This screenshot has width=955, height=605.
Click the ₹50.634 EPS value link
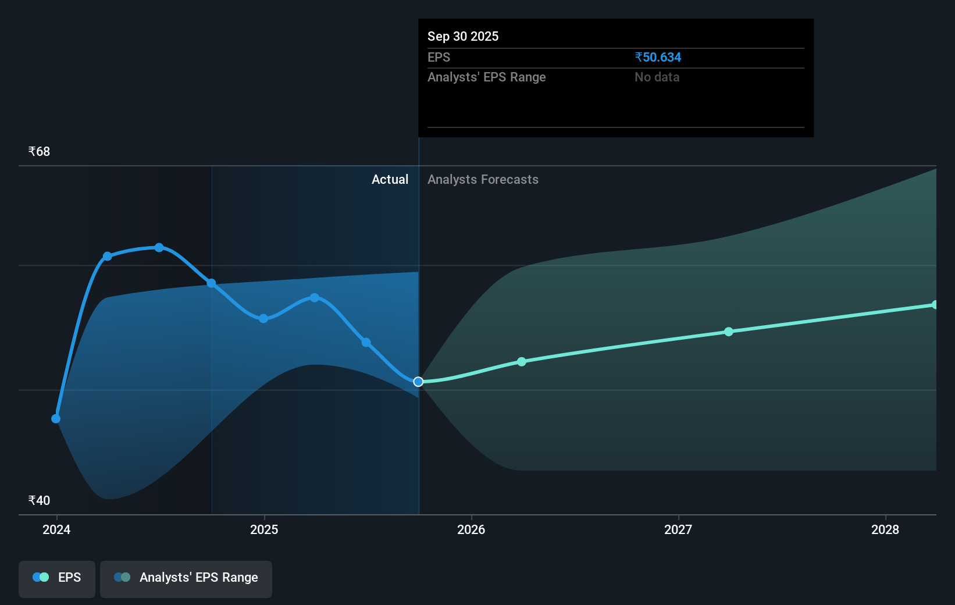coord(658,57)
